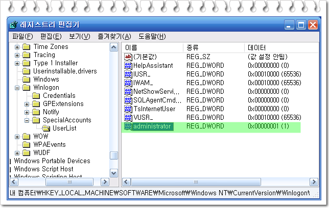This screenshot has width=329, height=208.
Task: Click value pane horizontal scrollbar thumb
Action: click(x=196, y=182)
